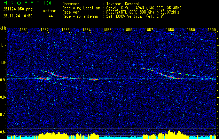Click the 0.6 kHz axis label
The height and width of the screenshot is (139, 219).
[3, 132]
